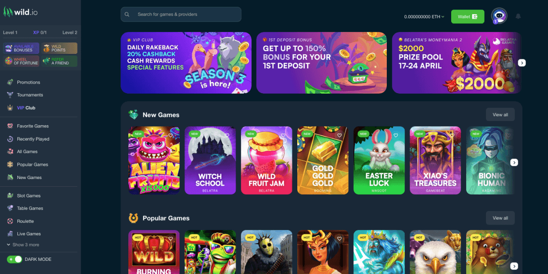
Task: Expand the Show 3 more sidebar list
Action: [x=23, y=245]
